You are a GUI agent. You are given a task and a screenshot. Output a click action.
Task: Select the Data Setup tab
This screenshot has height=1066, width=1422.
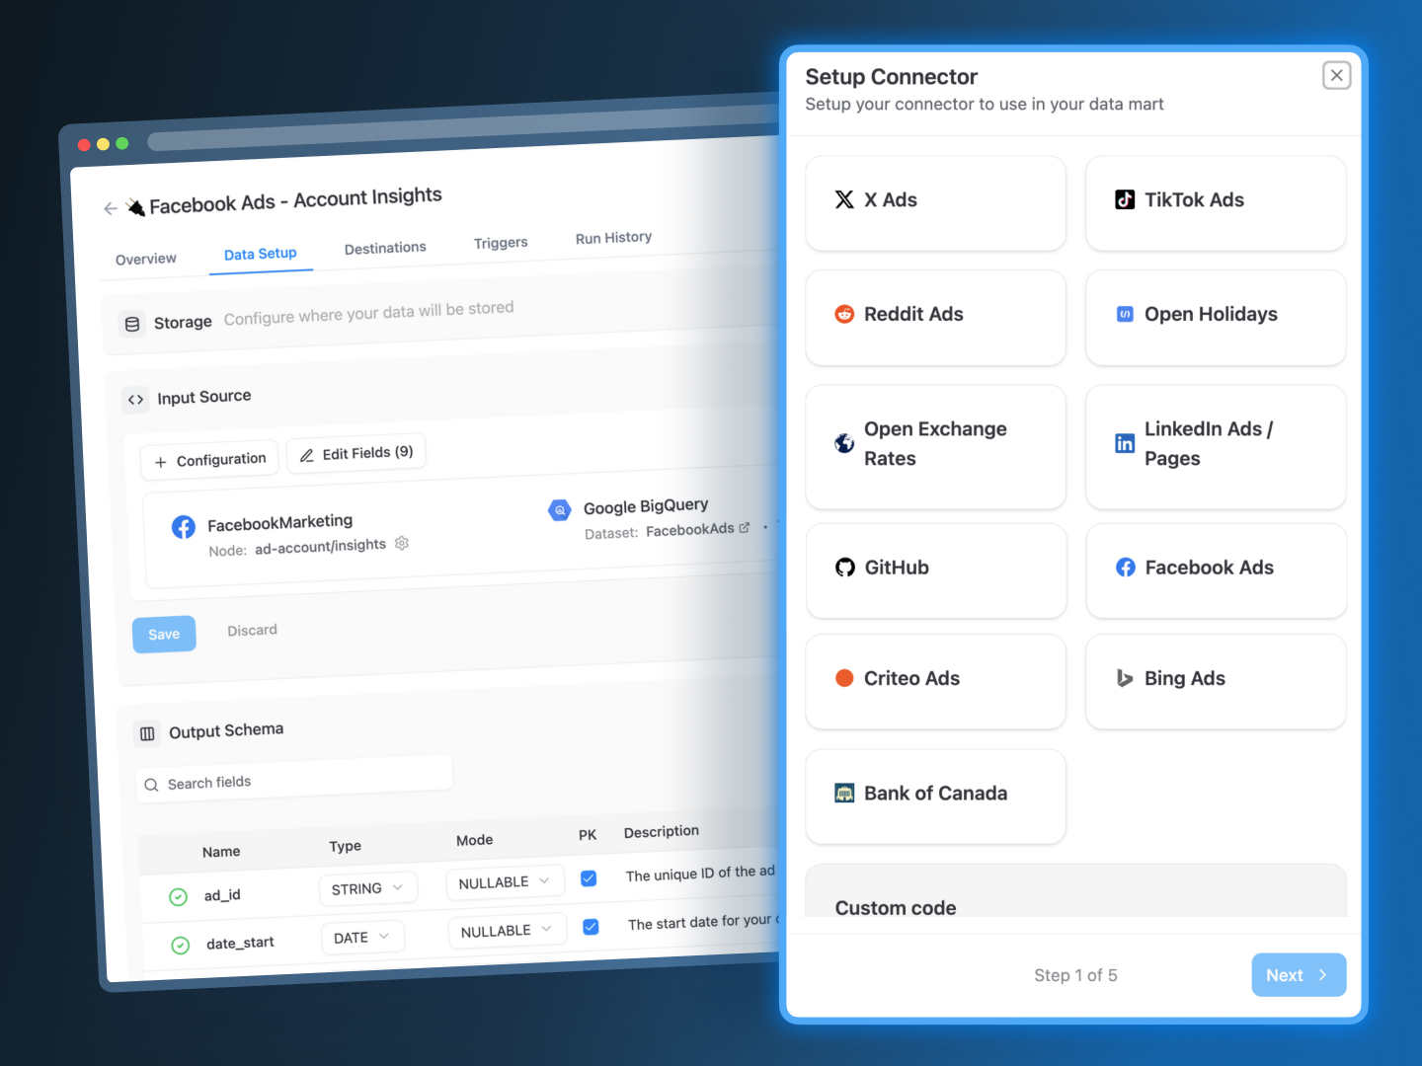click(x=261, y=254)
